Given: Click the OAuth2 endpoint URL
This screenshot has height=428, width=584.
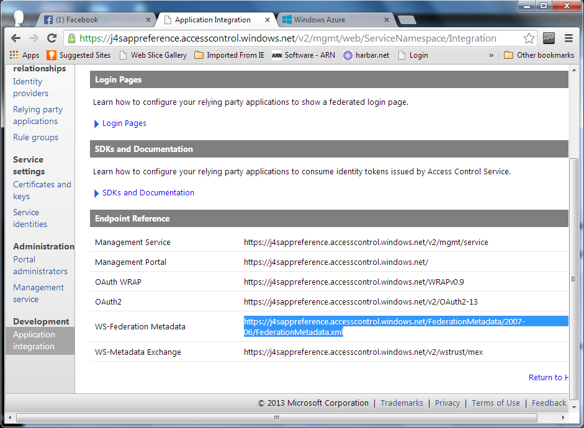Looking at the screenshot, I should click(x=361, y=302).
